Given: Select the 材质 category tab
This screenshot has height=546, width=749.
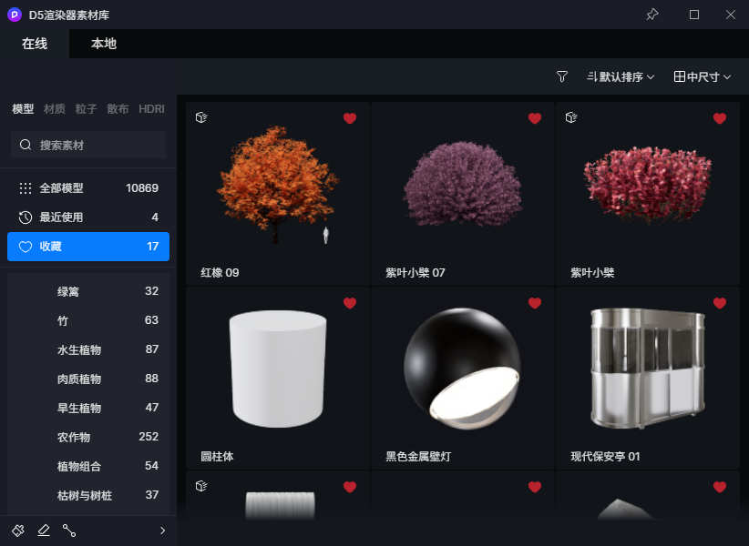Looking at the screenshot, I should 55,109.
